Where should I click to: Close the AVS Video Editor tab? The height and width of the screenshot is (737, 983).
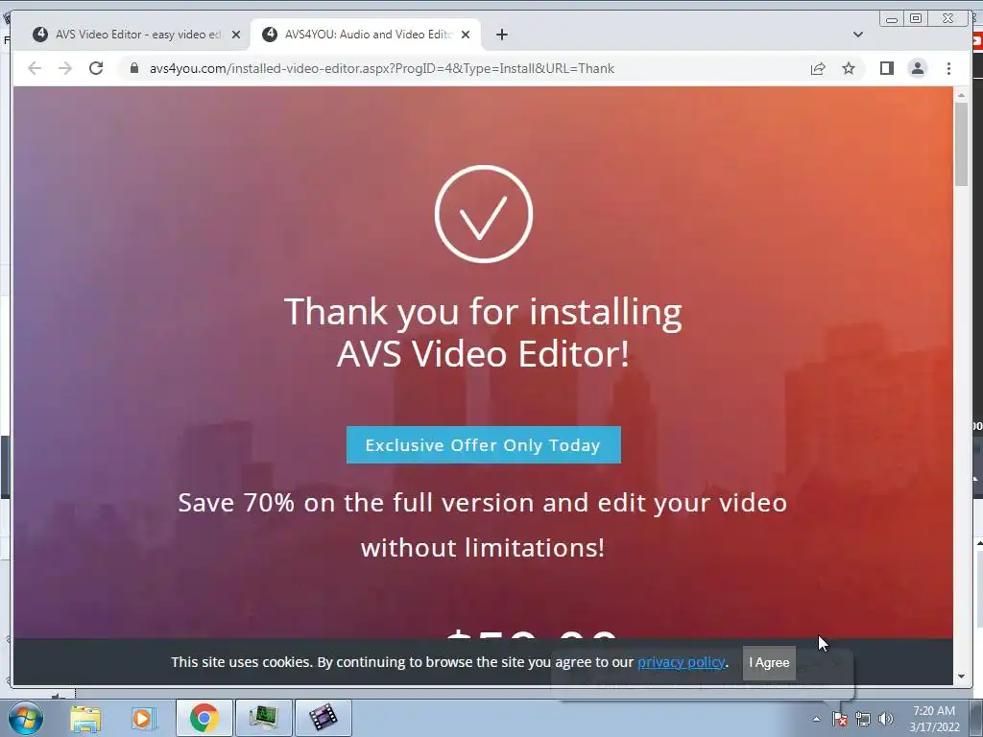[x=236, y=35]
